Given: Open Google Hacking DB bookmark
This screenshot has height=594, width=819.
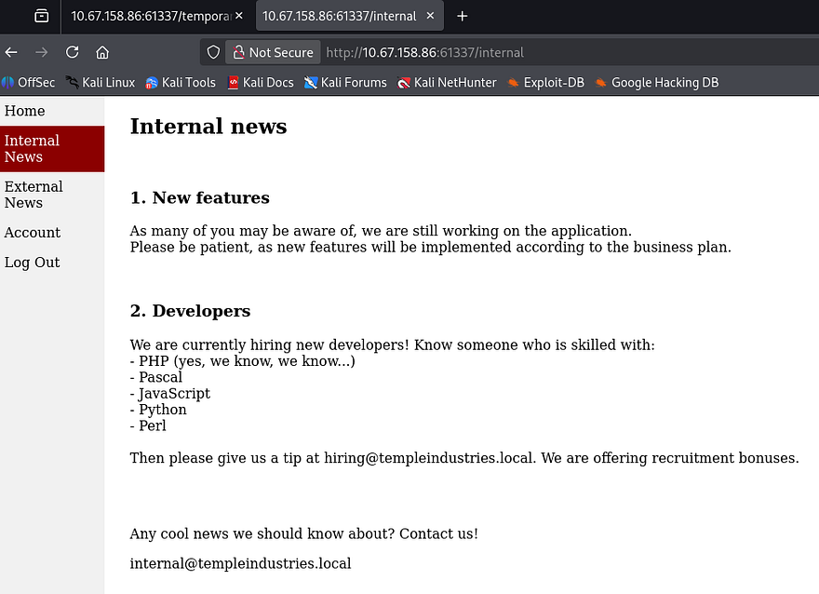Looking at the screenshot, I should (657, 82).
